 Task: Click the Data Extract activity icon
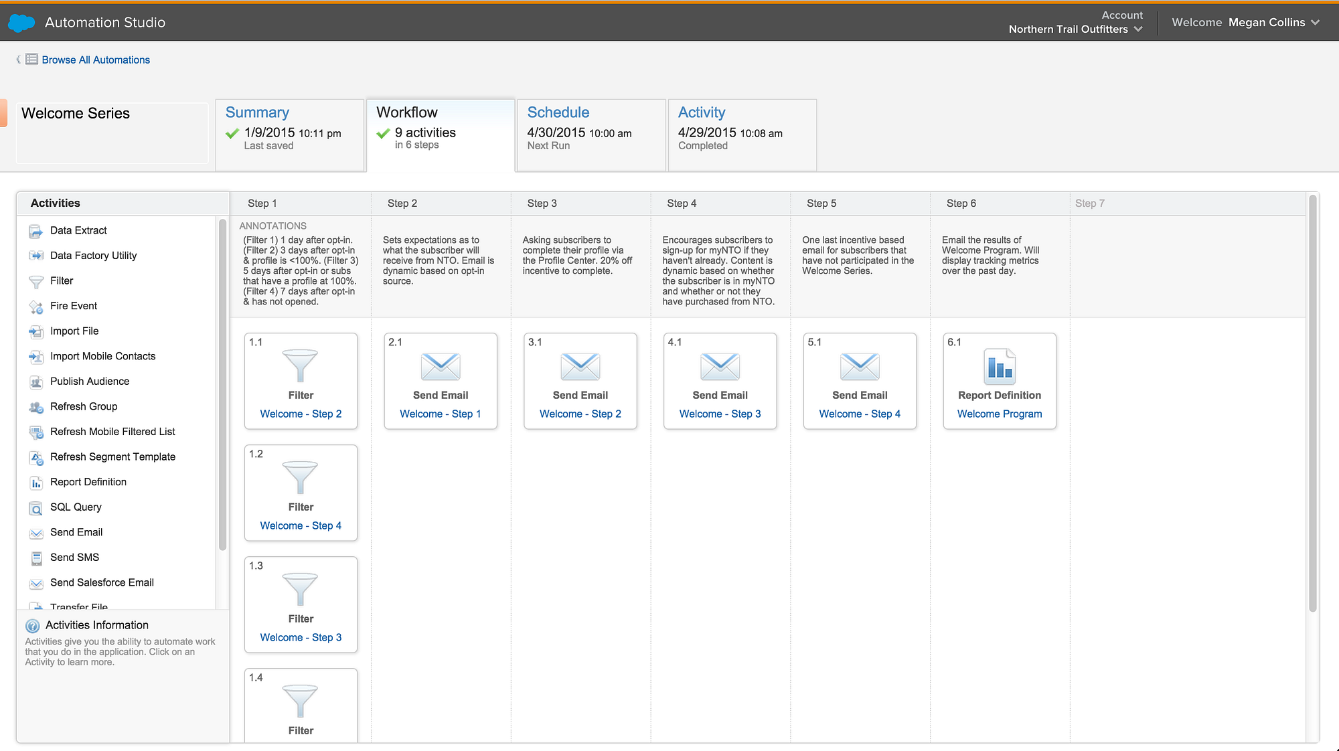[x=35, y=232]
